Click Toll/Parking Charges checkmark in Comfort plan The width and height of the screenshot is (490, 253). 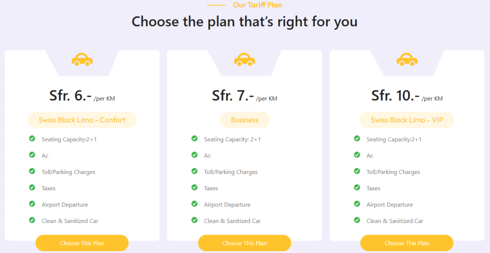click(32, 171)
